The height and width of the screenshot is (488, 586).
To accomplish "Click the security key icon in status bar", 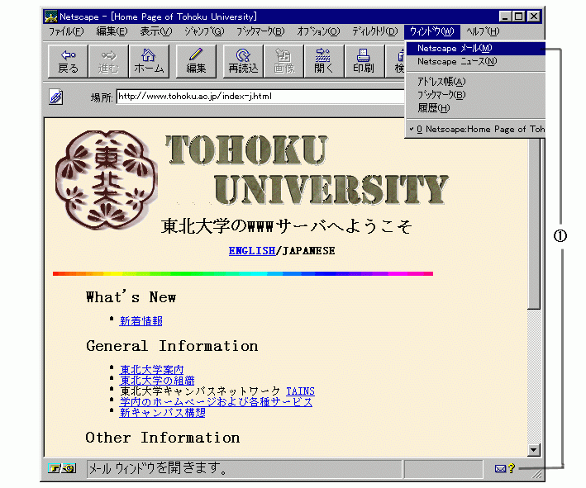I will [x=62, y=468].
